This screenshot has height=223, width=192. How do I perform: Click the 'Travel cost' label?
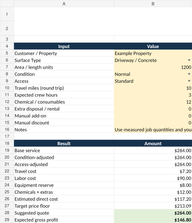tap(26, 171)
